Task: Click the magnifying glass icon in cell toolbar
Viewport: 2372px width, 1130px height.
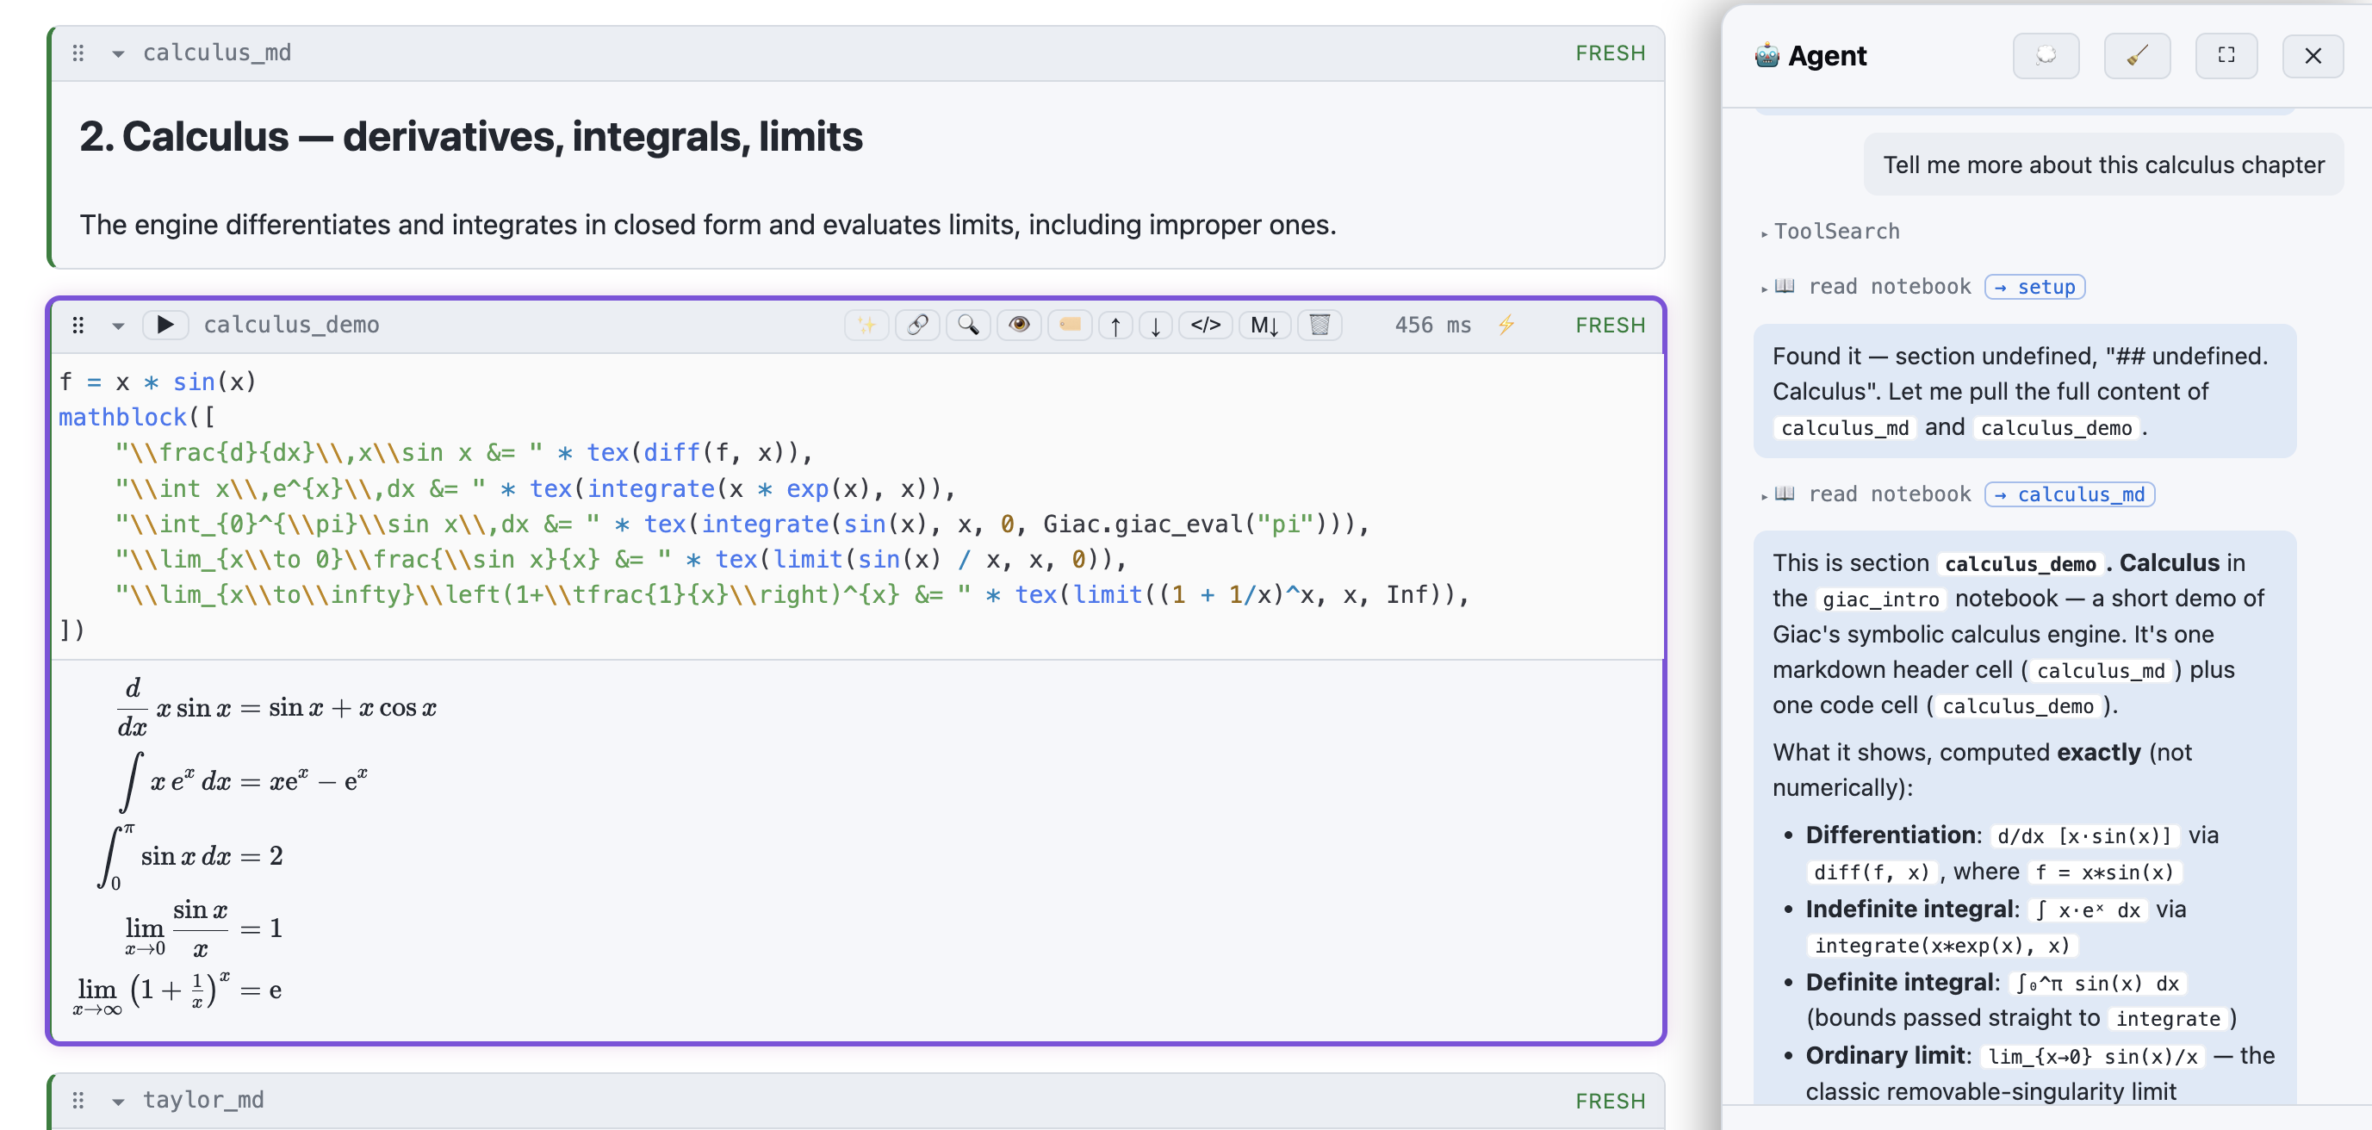Action: click(968, 324)
